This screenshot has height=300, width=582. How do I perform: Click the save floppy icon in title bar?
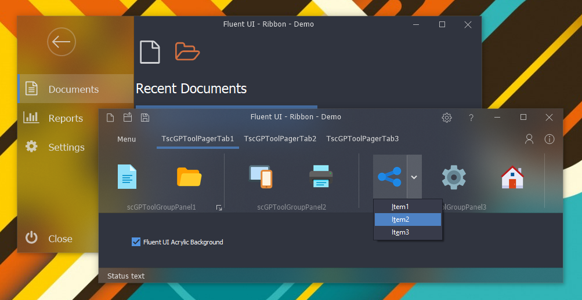point(145,118)
